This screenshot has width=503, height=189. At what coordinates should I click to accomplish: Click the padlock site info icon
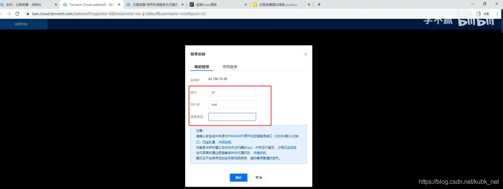click(x=27, y=13)
